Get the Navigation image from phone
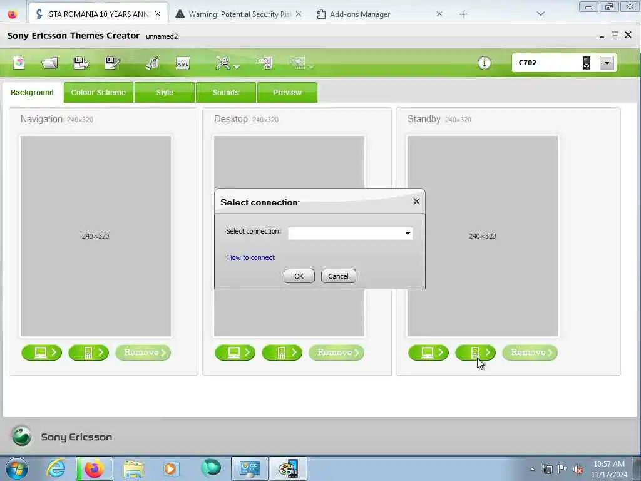This screenshot has height=481, width=641. tap(89, 353)
